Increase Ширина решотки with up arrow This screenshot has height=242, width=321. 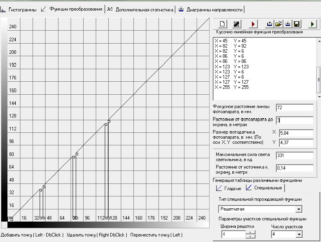click(x=250, y=232)
